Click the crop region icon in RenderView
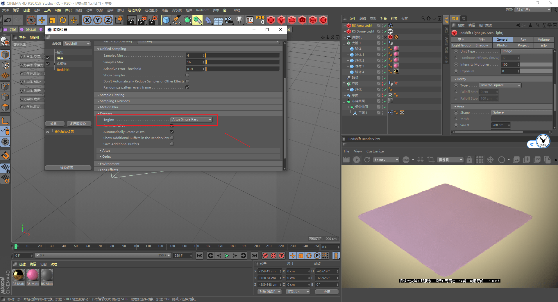 pyautogui.click(x=431, y=160)
